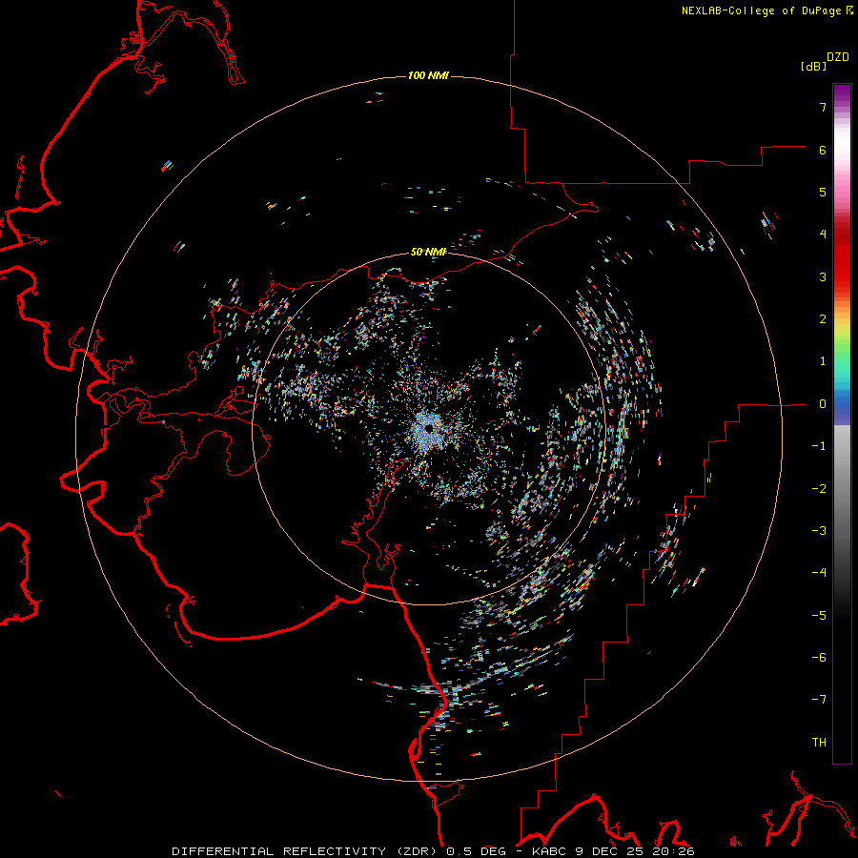The image size is (858, 858).
Task: Click the colorbar value -5 label
Action: [819, 615]
